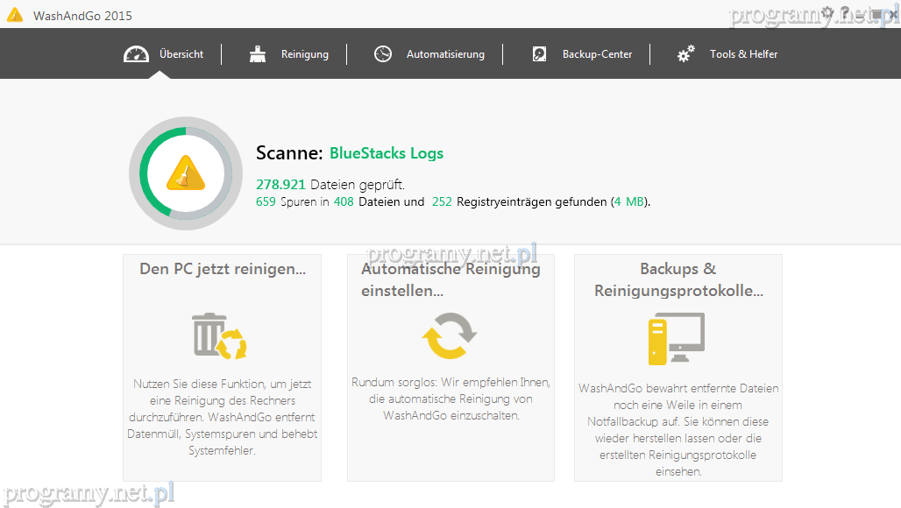Click the Übersicht speedometer icon
This screenshot has width=901, height=508.
137,54
